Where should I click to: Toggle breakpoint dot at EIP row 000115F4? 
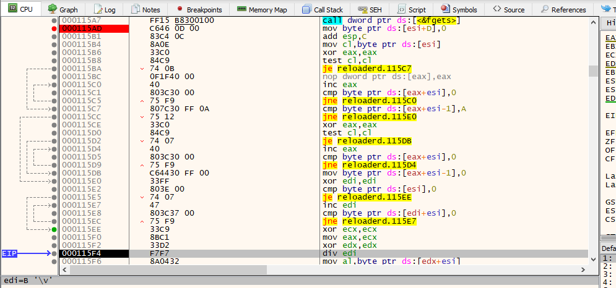tap(54, 253)
